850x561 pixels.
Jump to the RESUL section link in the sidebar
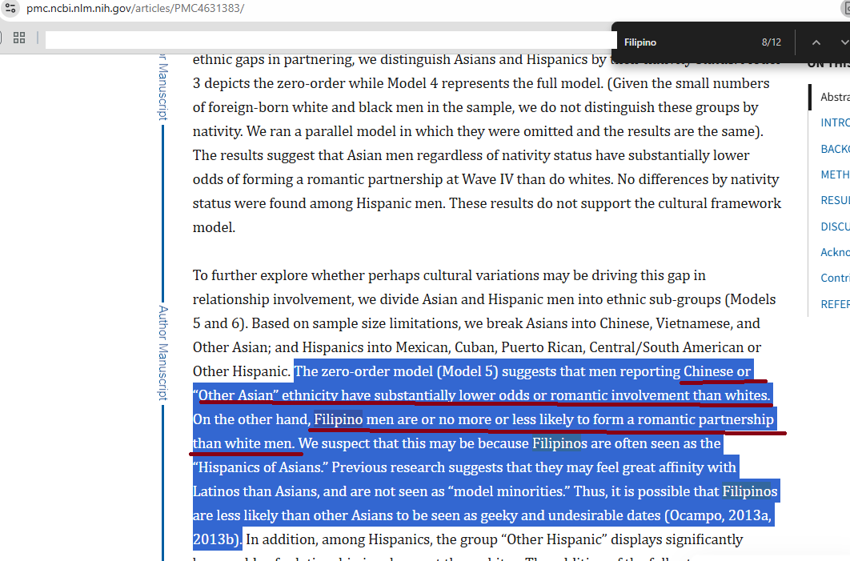835,201
